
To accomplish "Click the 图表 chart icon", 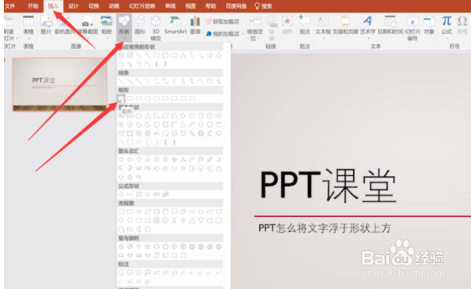I will [195, 25].
